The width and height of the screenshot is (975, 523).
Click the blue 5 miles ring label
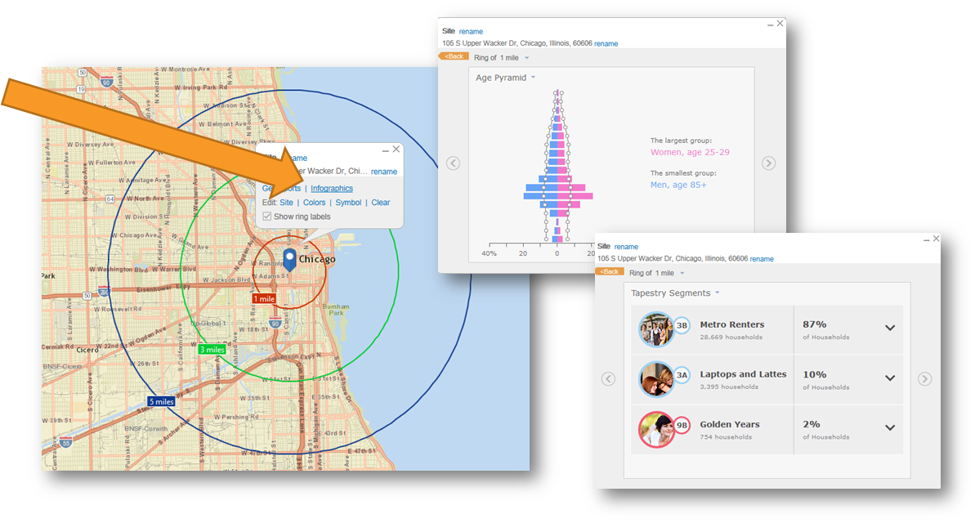(161, 402)
